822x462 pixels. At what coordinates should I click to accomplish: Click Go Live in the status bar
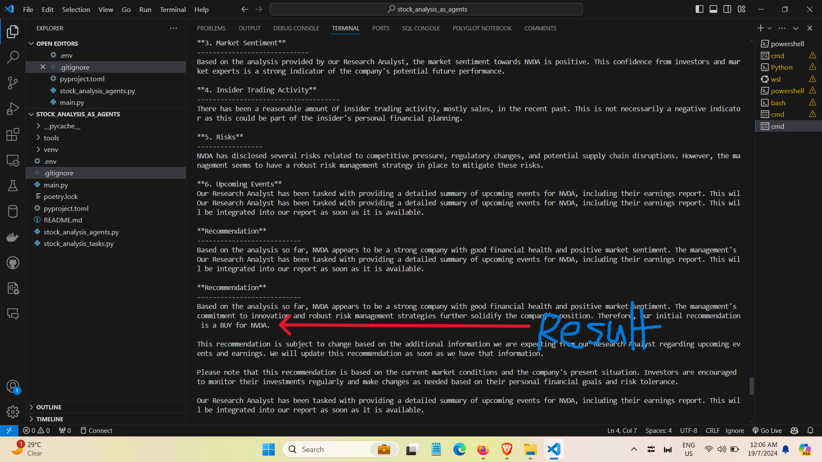(x=767, y=430)
